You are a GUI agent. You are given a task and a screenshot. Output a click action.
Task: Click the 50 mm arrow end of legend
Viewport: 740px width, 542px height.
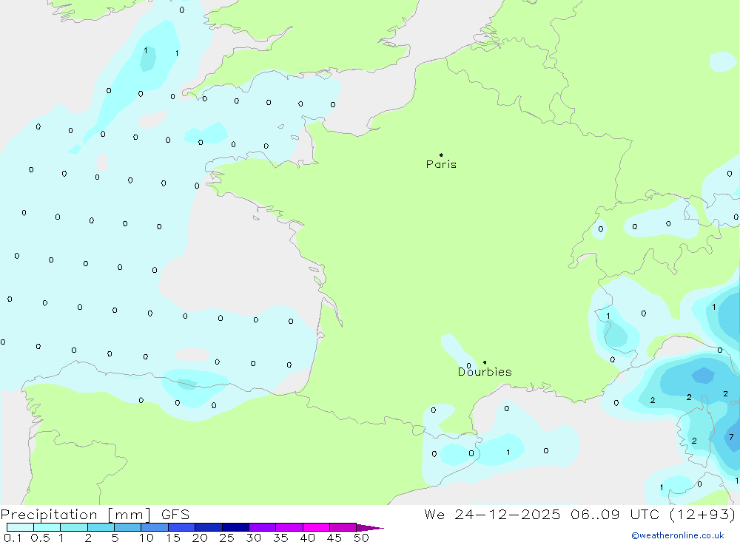pyautogui.click(x=369, y=528)
